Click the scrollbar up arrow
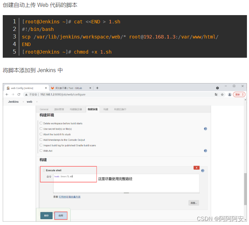The image size is (249, 225). (246, 100)
